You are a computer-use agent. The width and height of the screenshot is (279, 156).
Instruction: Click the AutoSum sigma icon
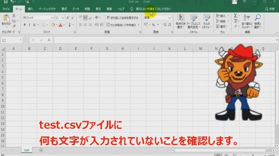[235, 16]
